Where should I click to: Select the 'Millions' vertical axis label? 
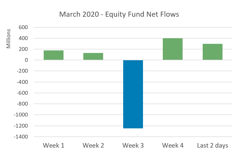tap(9, 39)
